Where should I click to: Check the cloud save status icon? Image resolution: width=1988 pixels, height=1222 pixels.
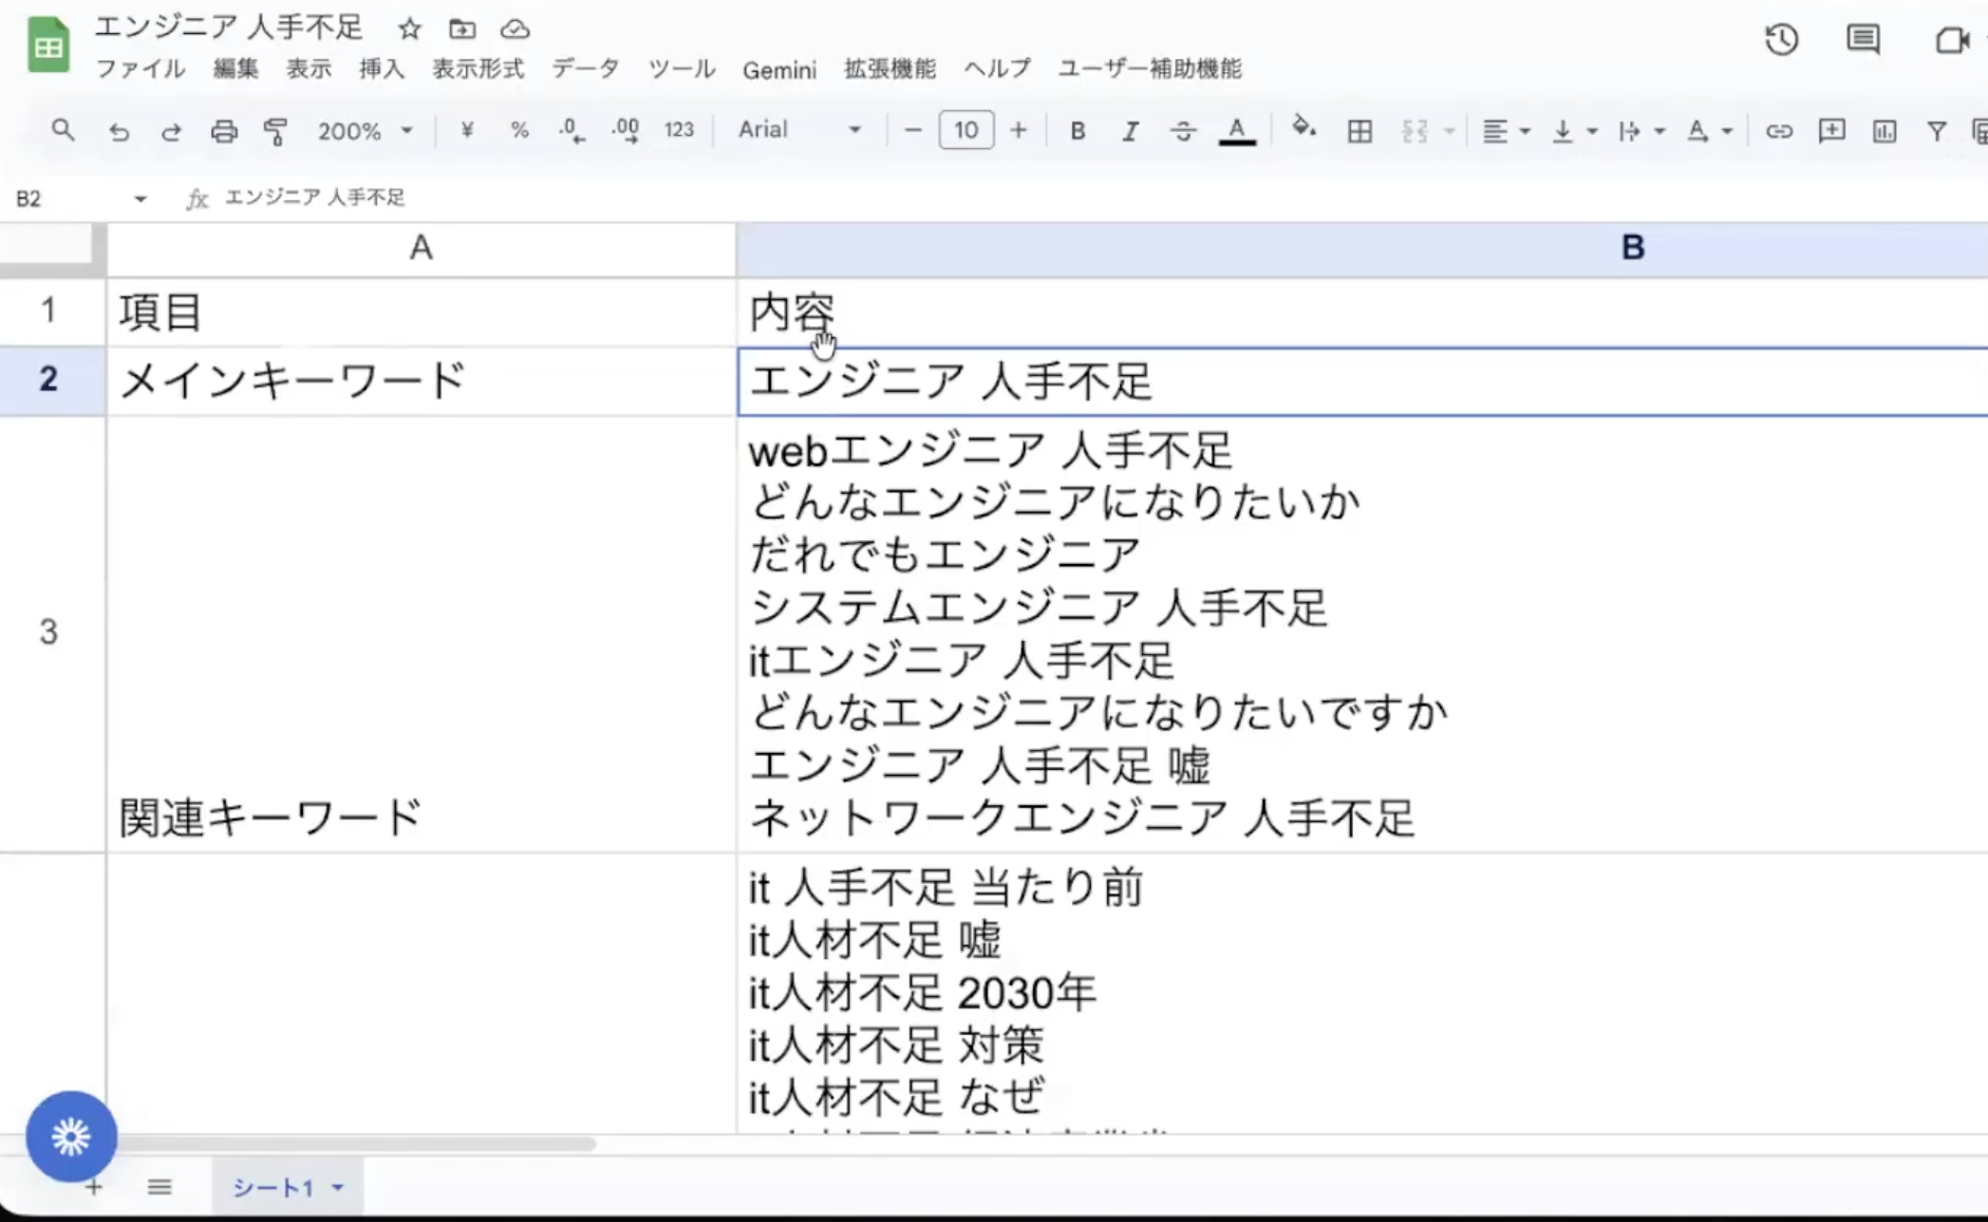tap(515, 29)
